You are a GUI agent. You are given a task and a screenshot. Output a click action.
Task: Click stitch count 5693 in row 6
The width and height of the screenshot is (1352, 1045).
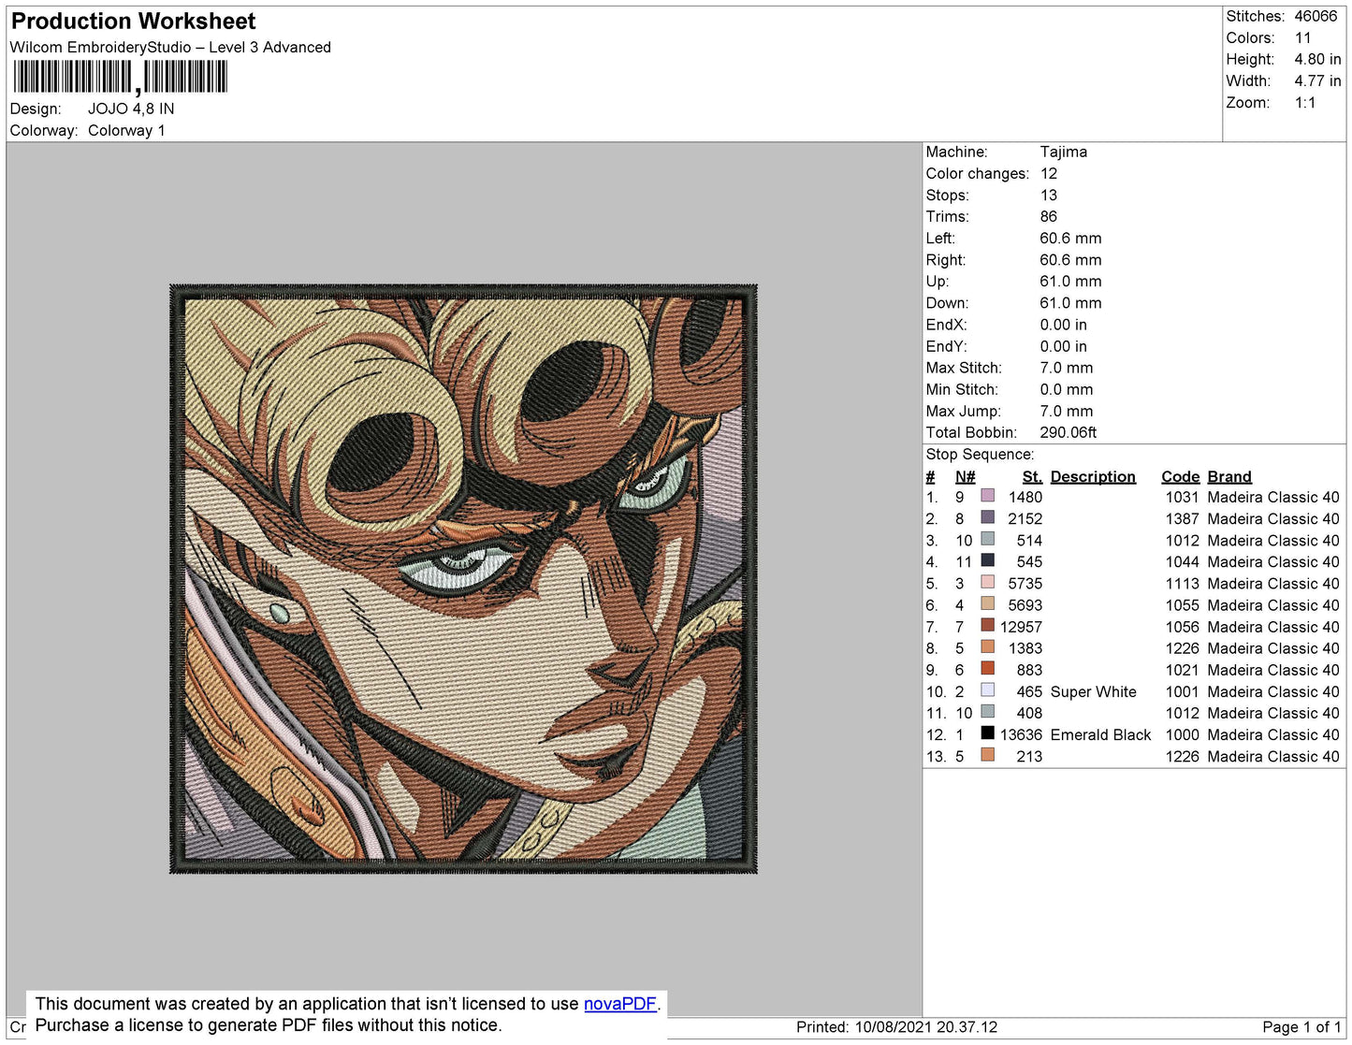tap(1025, 604)
